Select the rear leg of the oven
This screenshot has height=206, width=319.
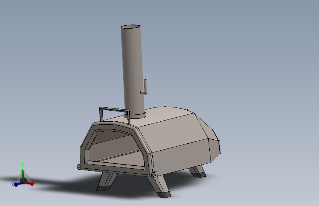[197, 171]
